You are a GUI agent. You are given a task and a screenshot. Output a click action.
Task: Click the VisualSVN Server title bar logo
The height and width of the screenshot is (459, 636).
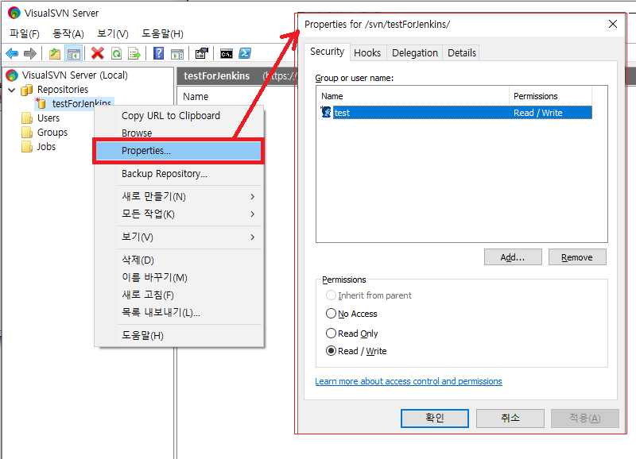pyautogui.click(x=14, y=13)
